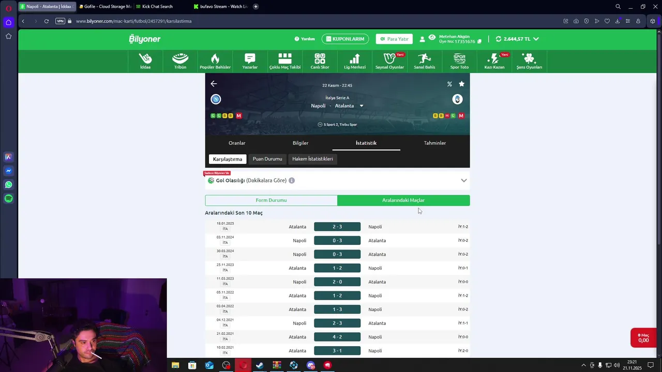
Task: Click the Bilyoner logo
Action: pyautogui.click(x=145, y=39)
